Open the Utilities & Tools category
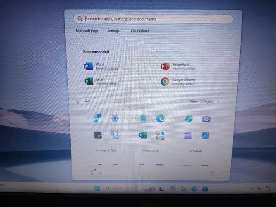 (107, 151)
